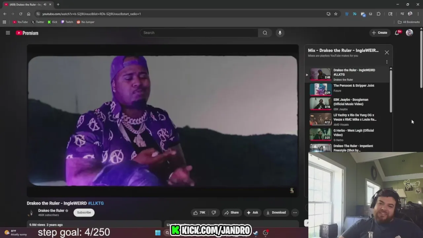423x238 pixels.
Task: Click the YouTube Premium logo
Action: (27, 33)
